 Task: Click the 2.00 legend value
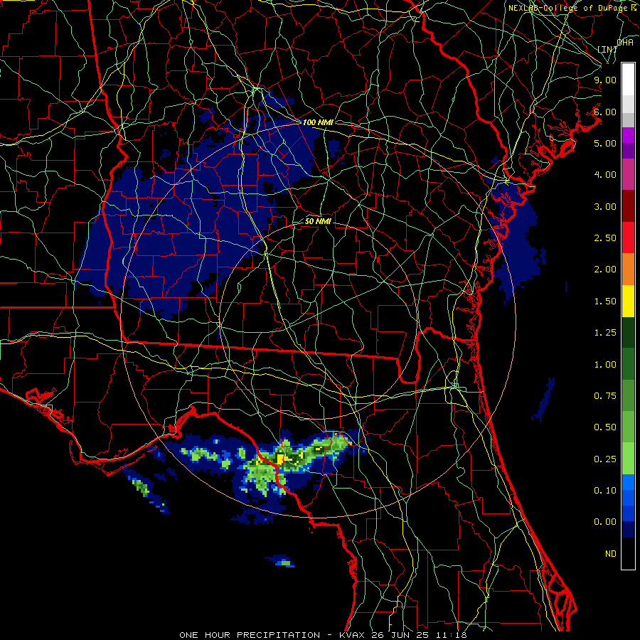tap(605, 270)
